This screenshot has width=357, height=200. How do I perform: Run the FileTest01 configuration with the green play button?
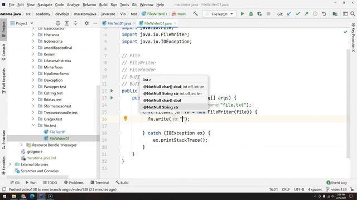[x=242, y=14]
